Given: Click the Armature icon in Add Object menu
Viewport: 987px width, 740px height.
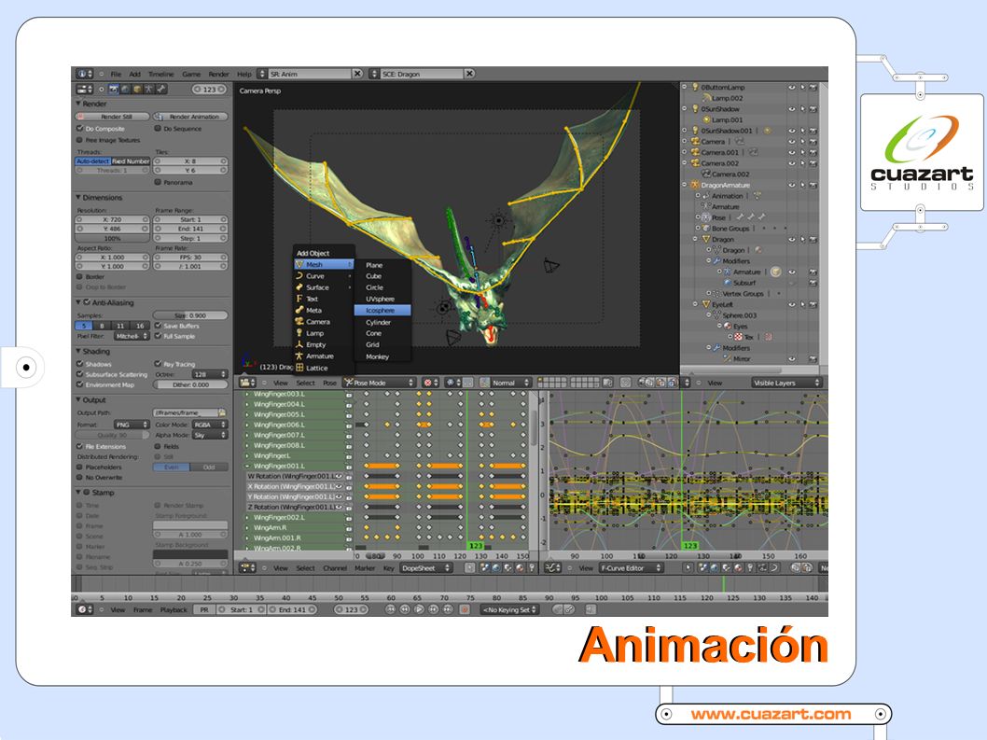Looking at the screenshot, I should [299, 356].
